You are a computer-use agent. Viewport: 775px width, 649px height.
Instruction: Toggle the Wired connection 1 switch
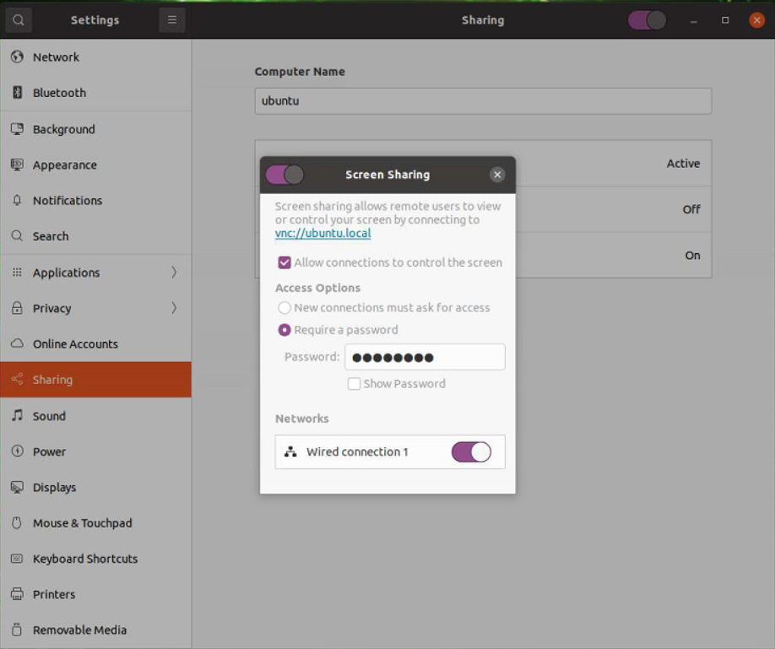click(471, 452)
